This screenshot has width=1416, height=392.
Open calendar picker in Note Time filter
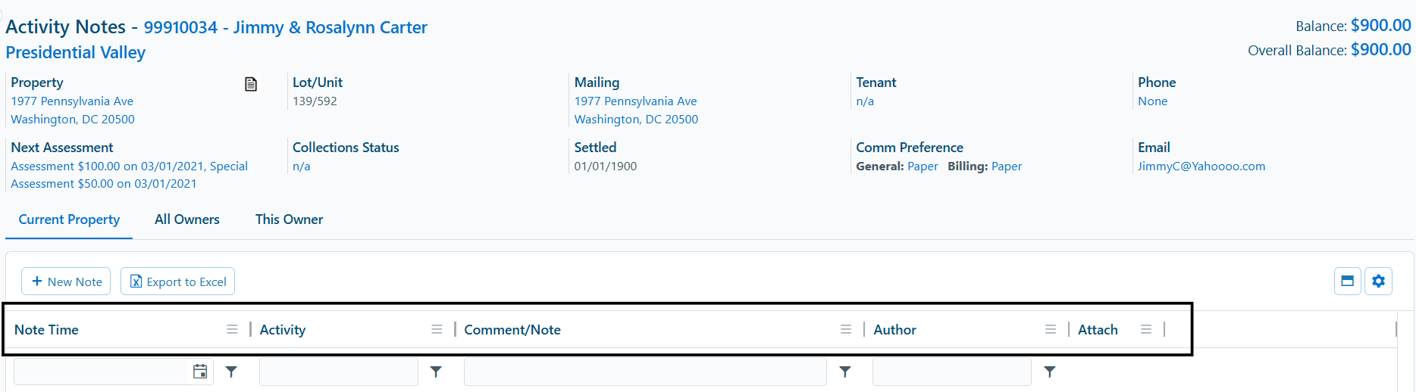point(200,372)
